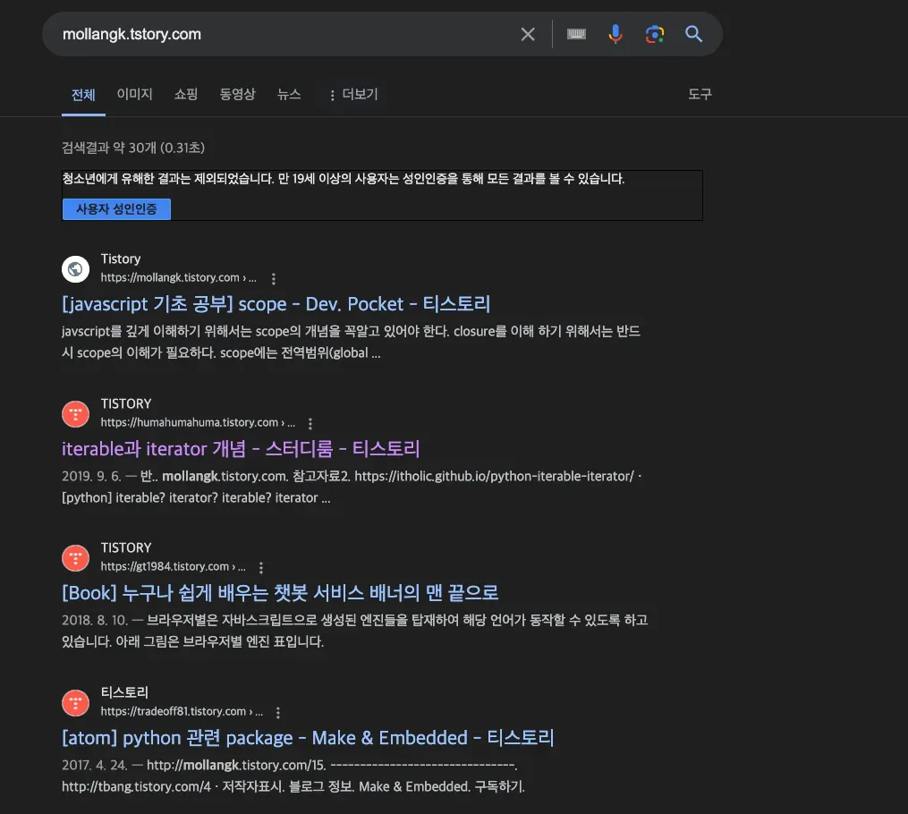Click the 검색결과 약 30개 result count
This screenshot has width=908, height=814.
133,148
